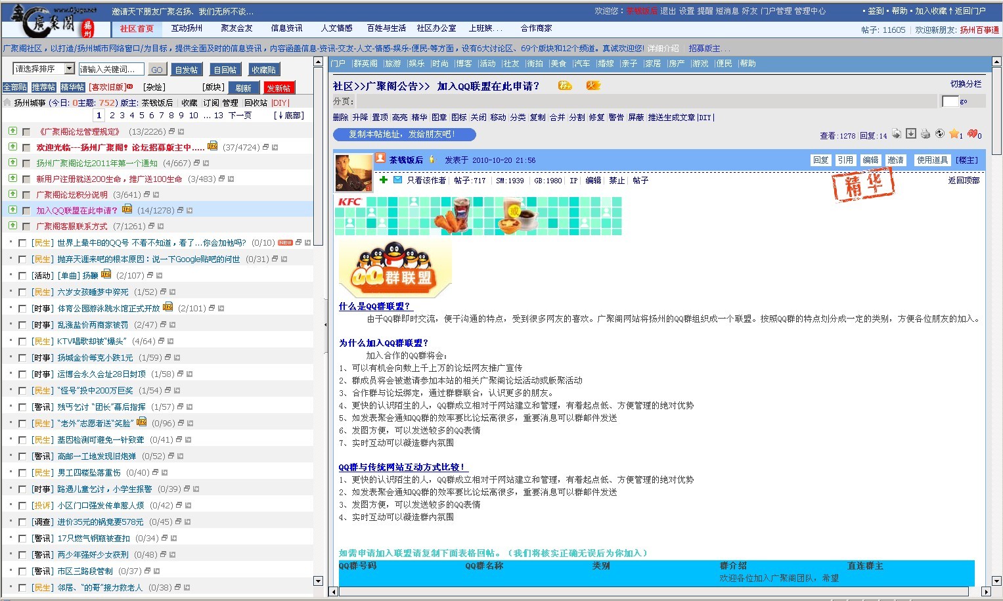Click the green top-arrow icon beside 《广聚阁论坛管理规定》

click(x=12, y=131)
